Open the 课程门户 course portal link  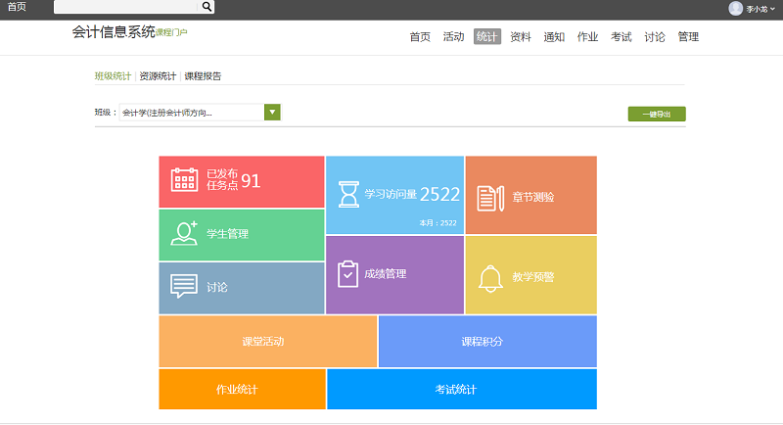171,33
